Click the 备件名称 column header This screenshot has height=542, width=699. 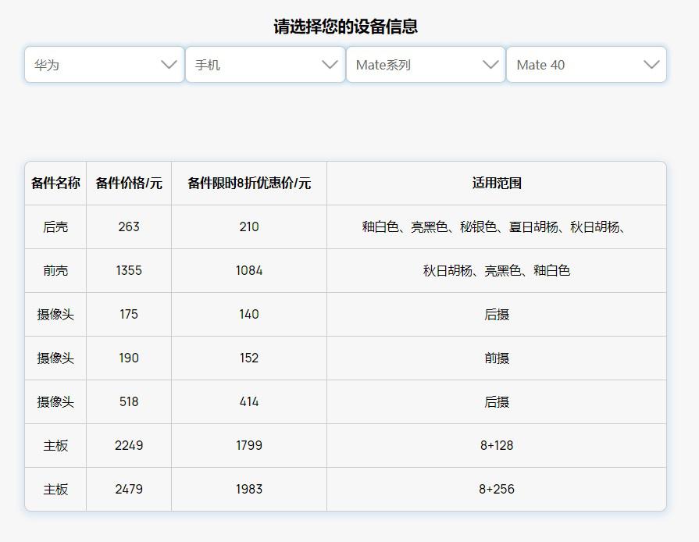point(55,184)
